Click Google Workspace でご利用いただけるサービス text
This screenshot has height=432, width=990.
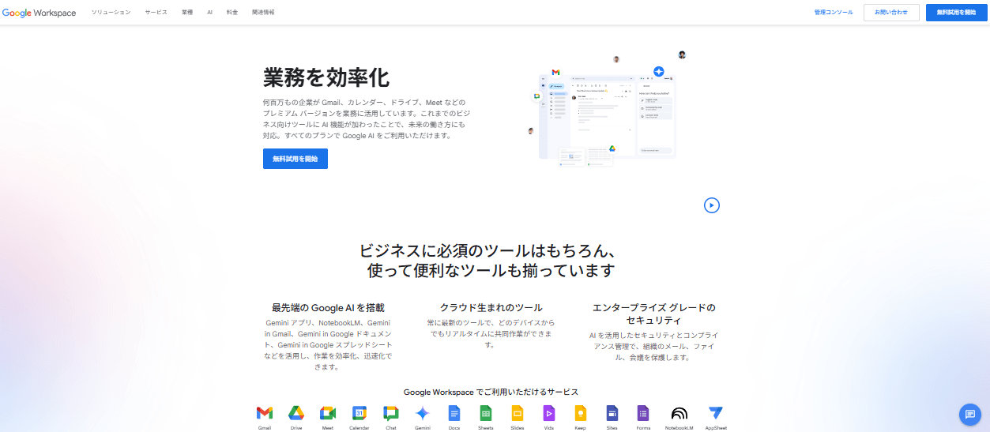[491, 392]
